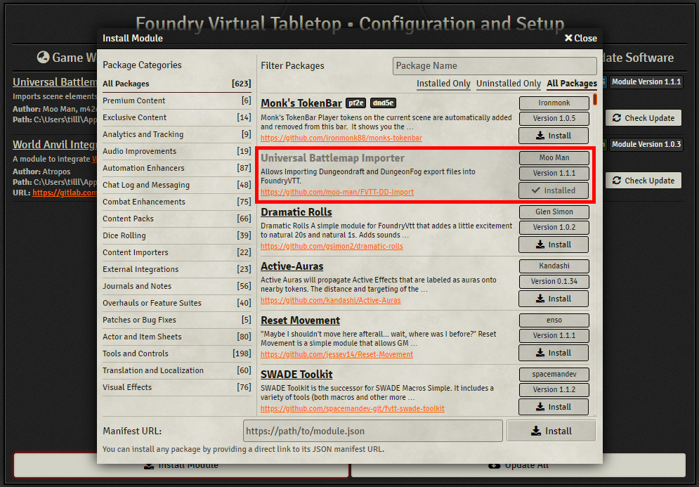This screenshot has width=699, height=487.
Task: Click Version 1.1.2 for SWADE Toolkit
Action: pos(554,390)
